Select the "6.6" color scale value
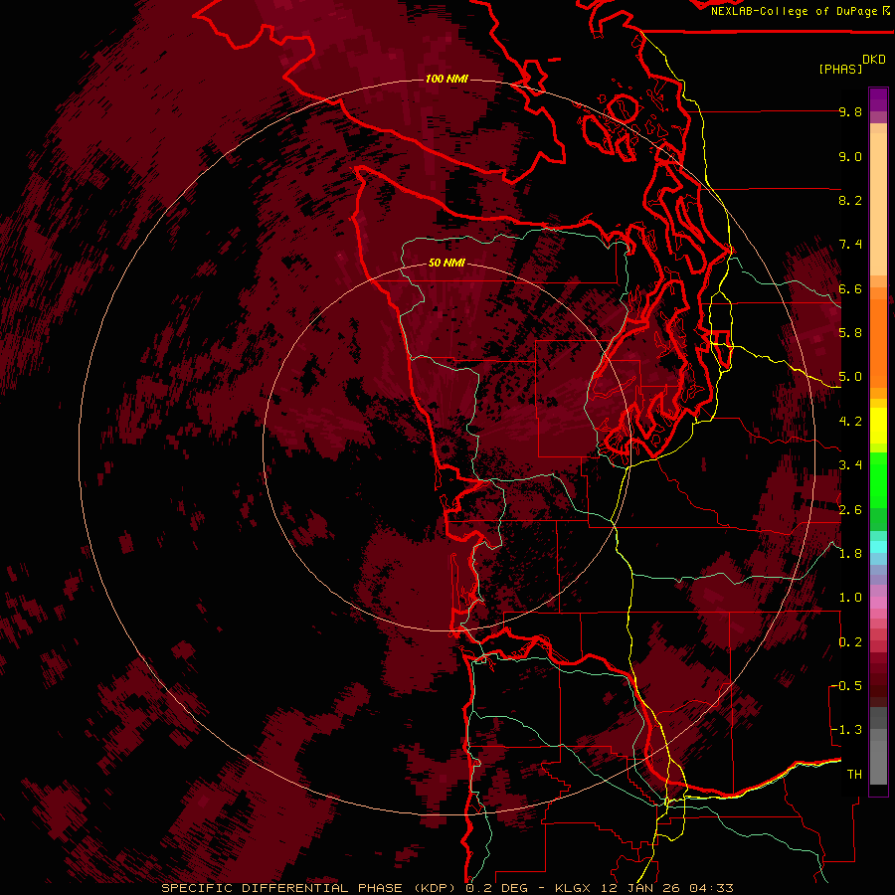 click(x=850, y=289)
